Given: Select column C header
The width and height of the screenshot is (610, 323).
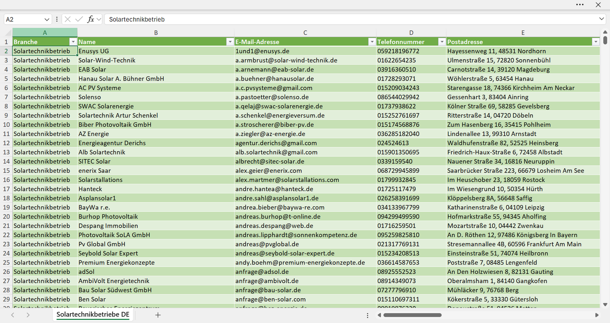Looking at the screenshot, I should [305, 32].
